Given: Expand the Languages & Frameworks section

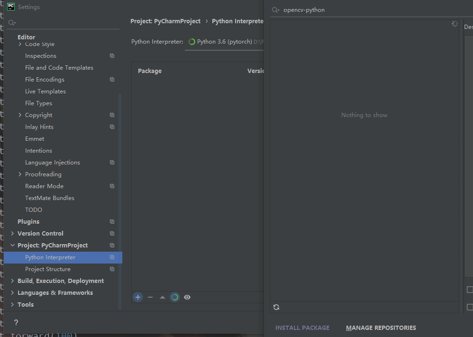Looking at the screenshot, I should [x=12, y=292].
